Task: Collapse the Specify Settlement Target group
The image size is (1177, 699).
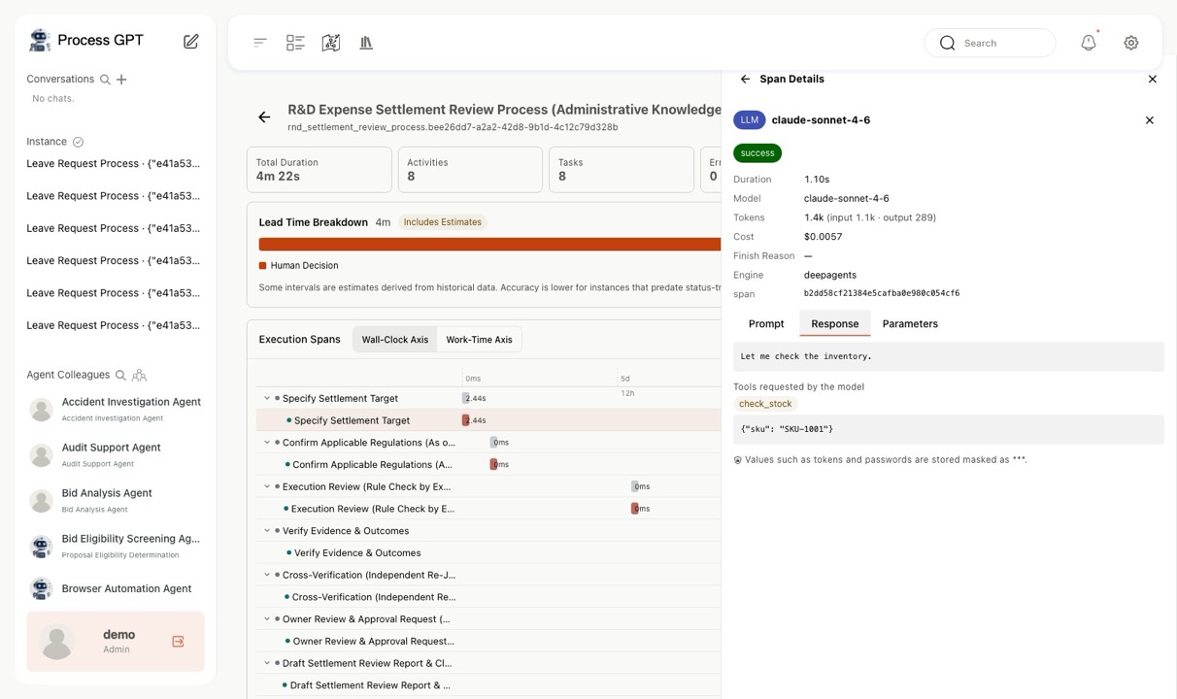Action: click(x=267, y=398)
